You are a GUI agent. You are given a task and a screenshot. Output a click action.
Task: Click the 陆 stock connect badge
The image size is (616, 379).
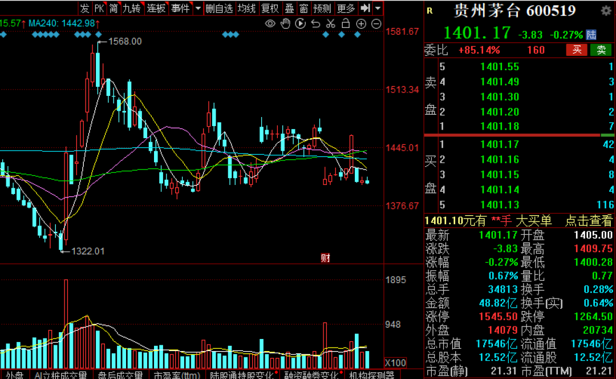[x=591, y=35]
